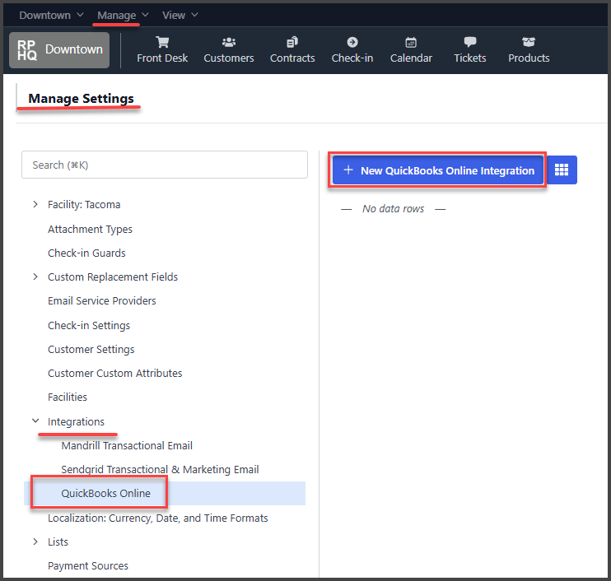Viewport: 611px width, 581px height.
Task: Expand the Custom Replacement Fields node
Action: (35, 277)
